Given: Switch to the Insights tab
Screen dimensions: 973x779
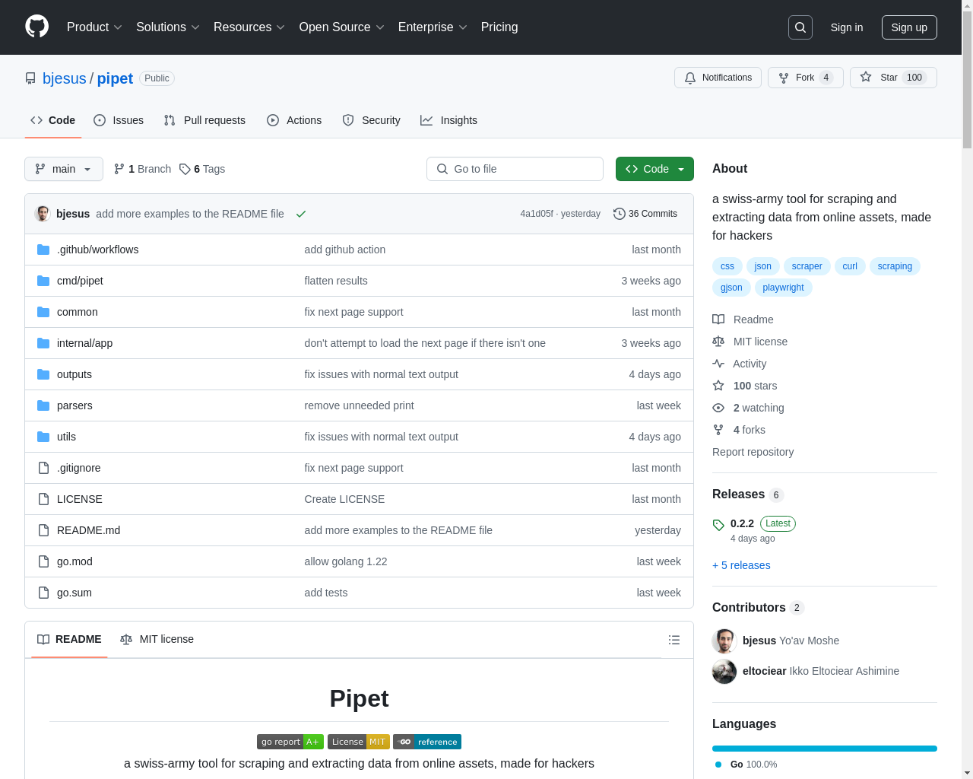Looking at the screenshot, I should coord(448,120).
